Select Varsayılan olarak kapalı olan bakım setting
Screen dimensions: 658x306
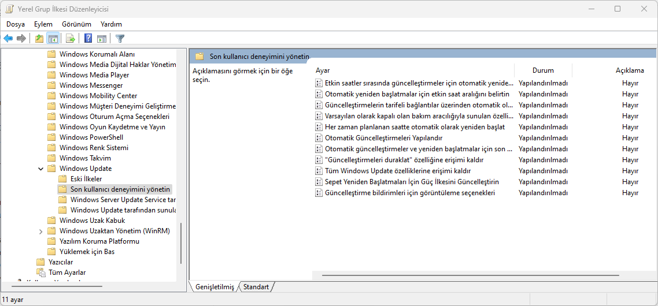[419, 115]
